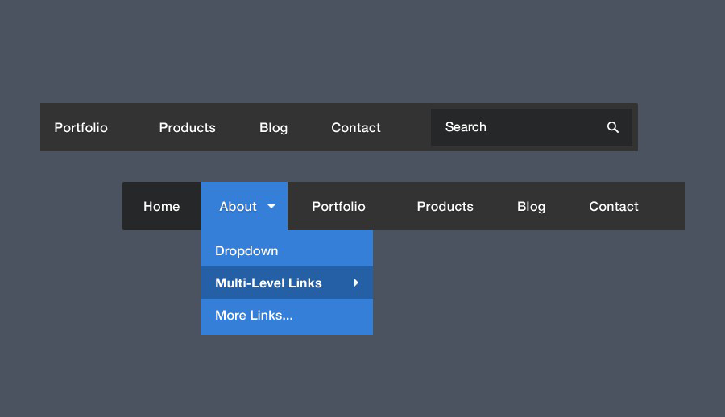725x417 pixels.
Task: Select Multi-Level Links in the dropdown
Action: (x=268, y=283)
